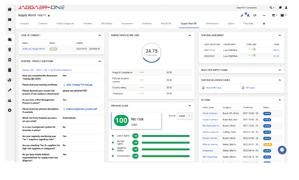Image resolution: width=299 pixels, height=180 pixels.
Task: Open the search magnifier dropdown
Action: [272, 8]
